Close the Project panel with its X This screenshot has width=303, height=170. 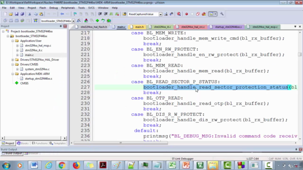click(x=65, y=26)
